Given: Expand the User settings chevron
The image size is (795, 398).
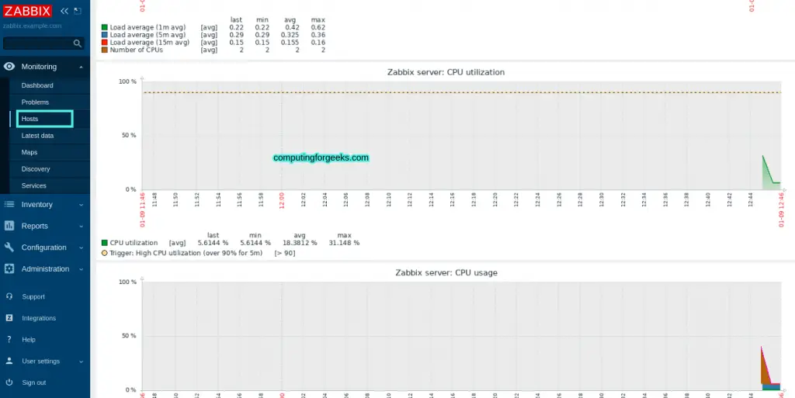Looking at the screenshot, I should click(x=81, y=362).
